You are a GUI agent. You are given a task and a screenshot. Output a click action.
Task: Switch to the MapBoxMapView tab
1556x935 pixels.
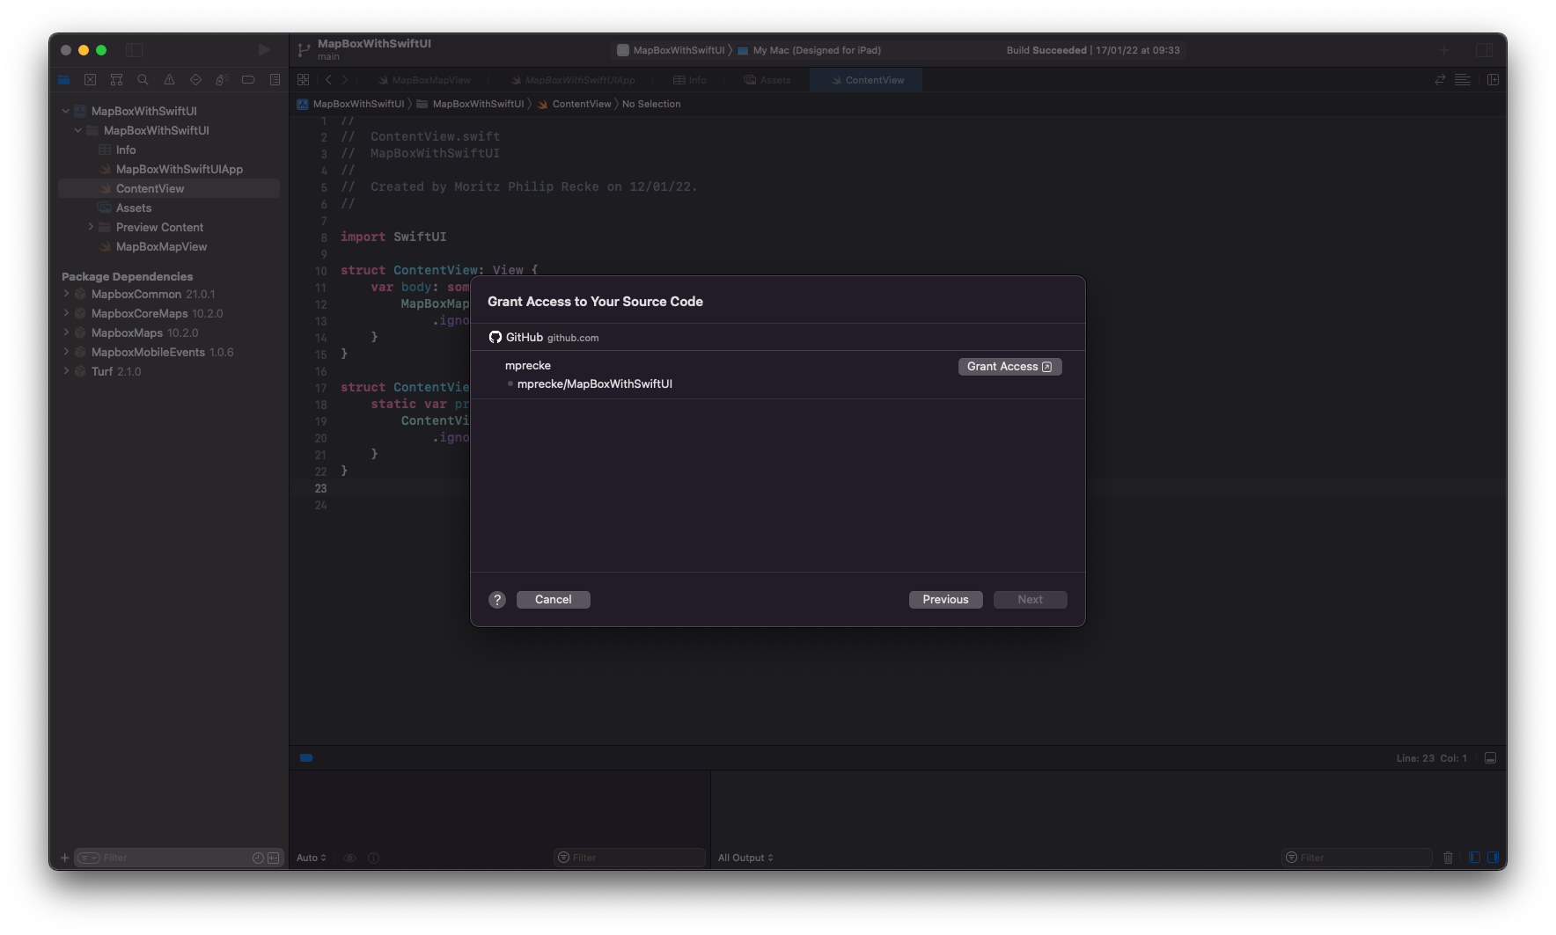tap(424, 80)
